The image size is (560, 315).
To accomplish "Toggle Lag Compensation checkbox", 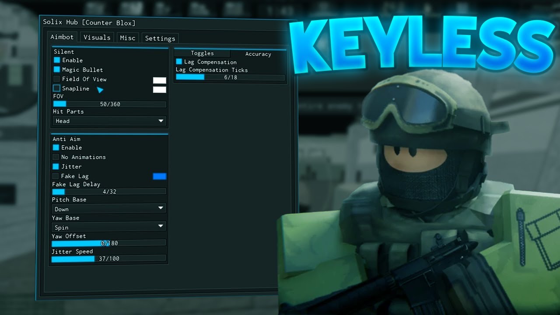I will (x=179, y=62).
